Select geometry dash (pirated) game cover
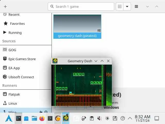Image resolution: width=165 pixels, height=124 pixels. 77,24
